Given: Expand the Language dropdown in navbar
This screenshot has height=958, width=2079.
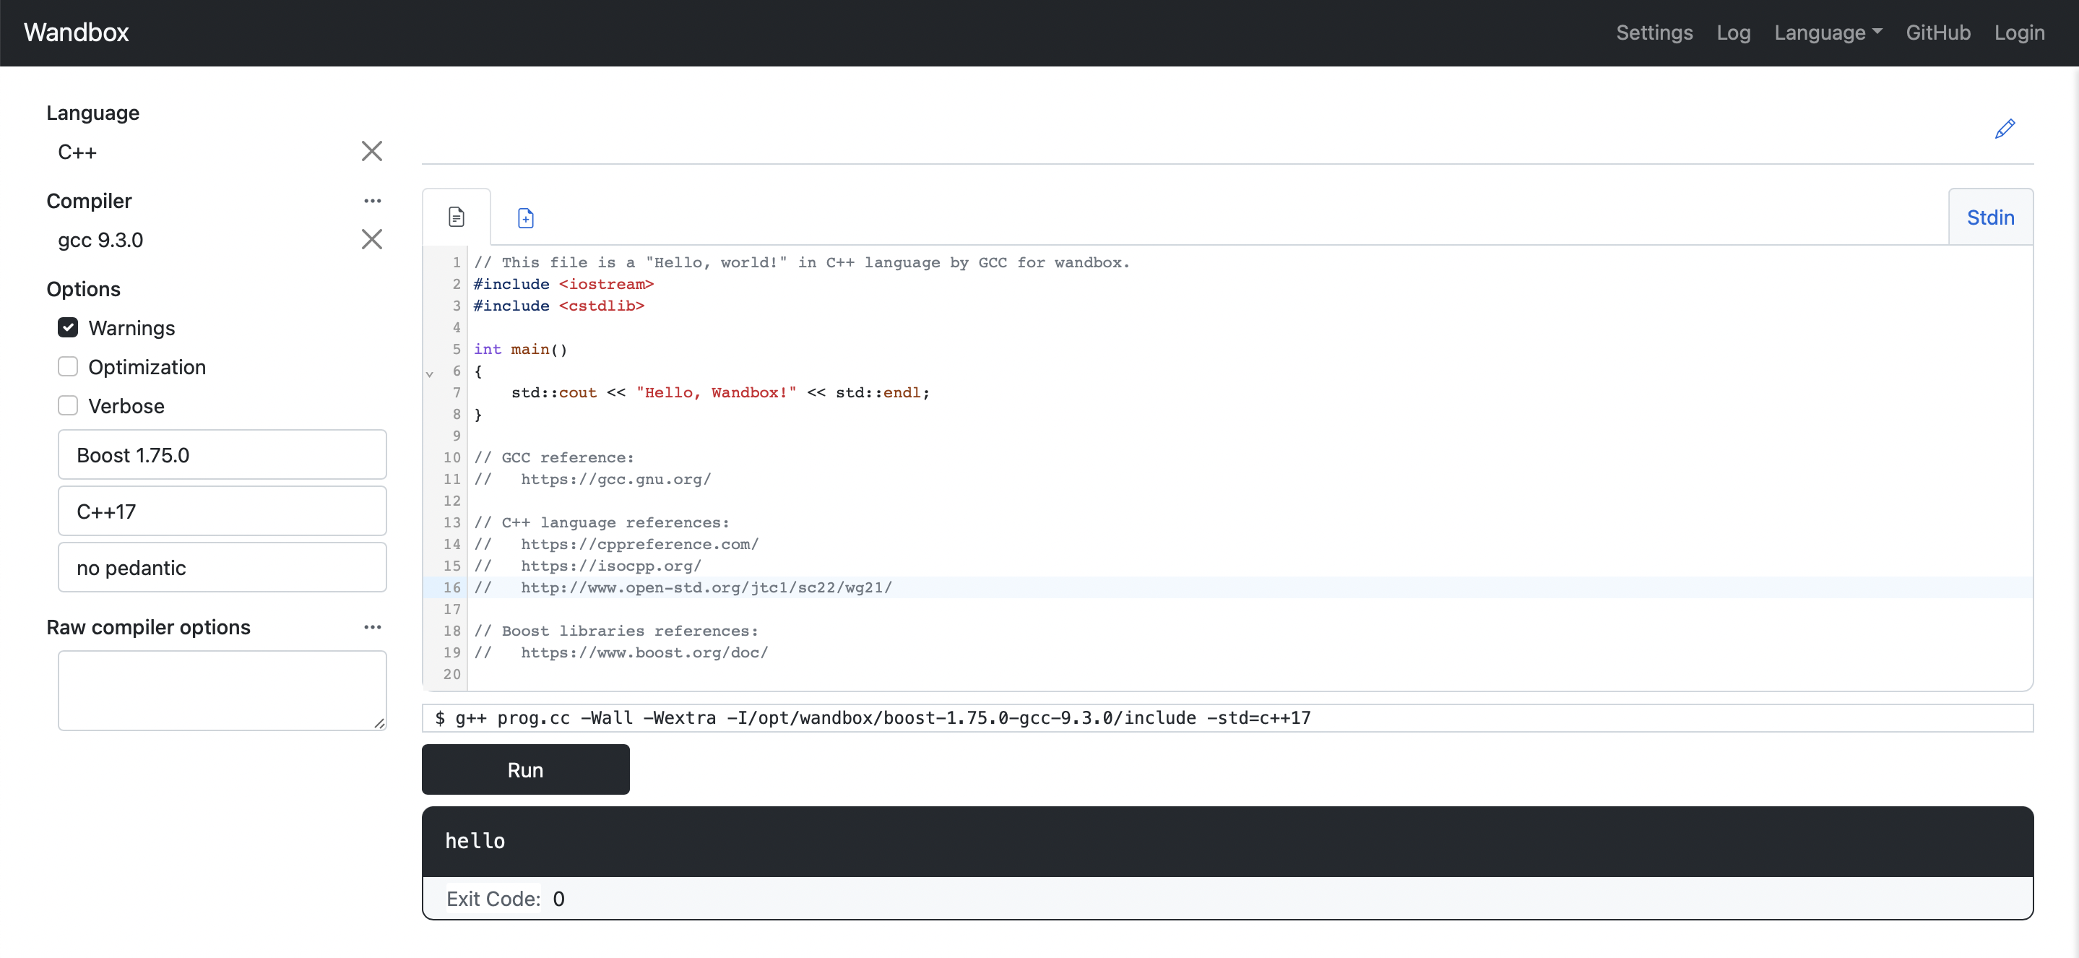Looking at the screenshot, I should 1827,33.
